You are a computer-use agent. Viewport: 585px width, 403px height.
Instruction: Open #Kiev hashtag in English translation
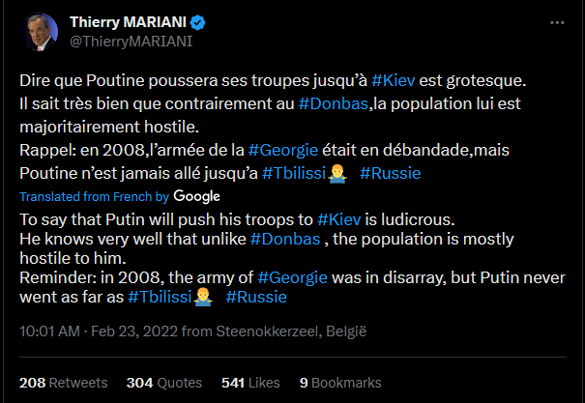pyautogui.click(x=339, y=219)
